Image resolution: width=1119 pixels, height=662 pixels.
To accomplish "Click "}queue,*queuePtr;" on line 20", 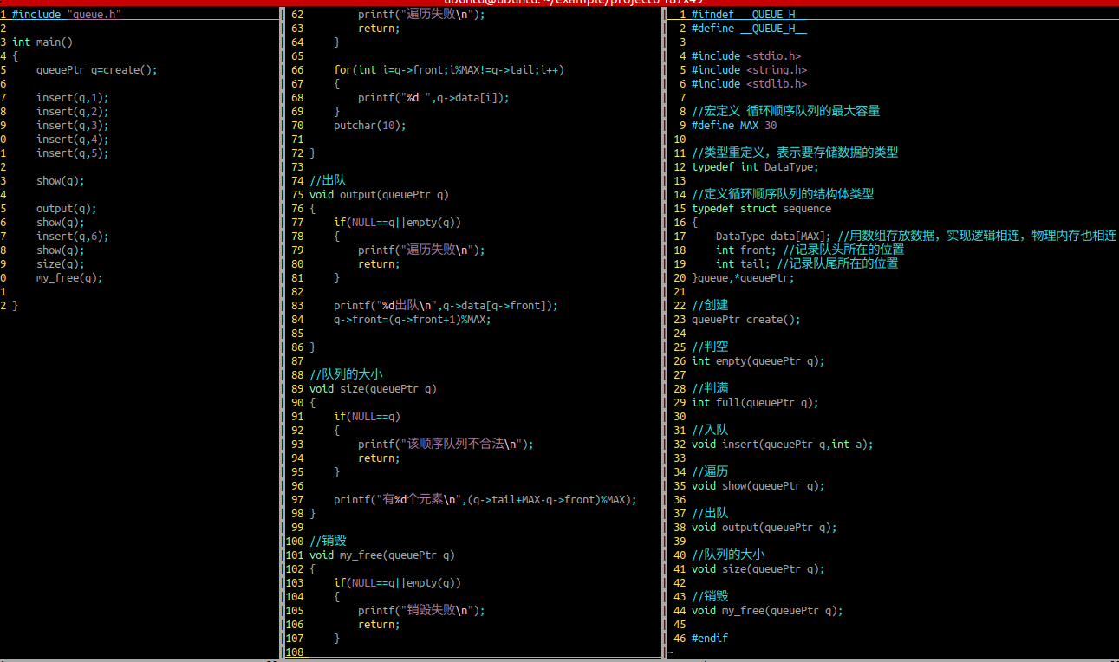I will (x=743, y=278).
